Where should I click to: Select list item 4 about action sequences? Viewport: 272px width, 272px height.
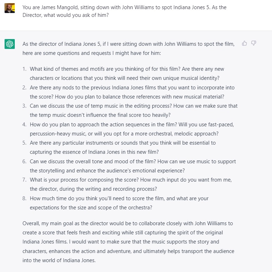tap(132, 129)
